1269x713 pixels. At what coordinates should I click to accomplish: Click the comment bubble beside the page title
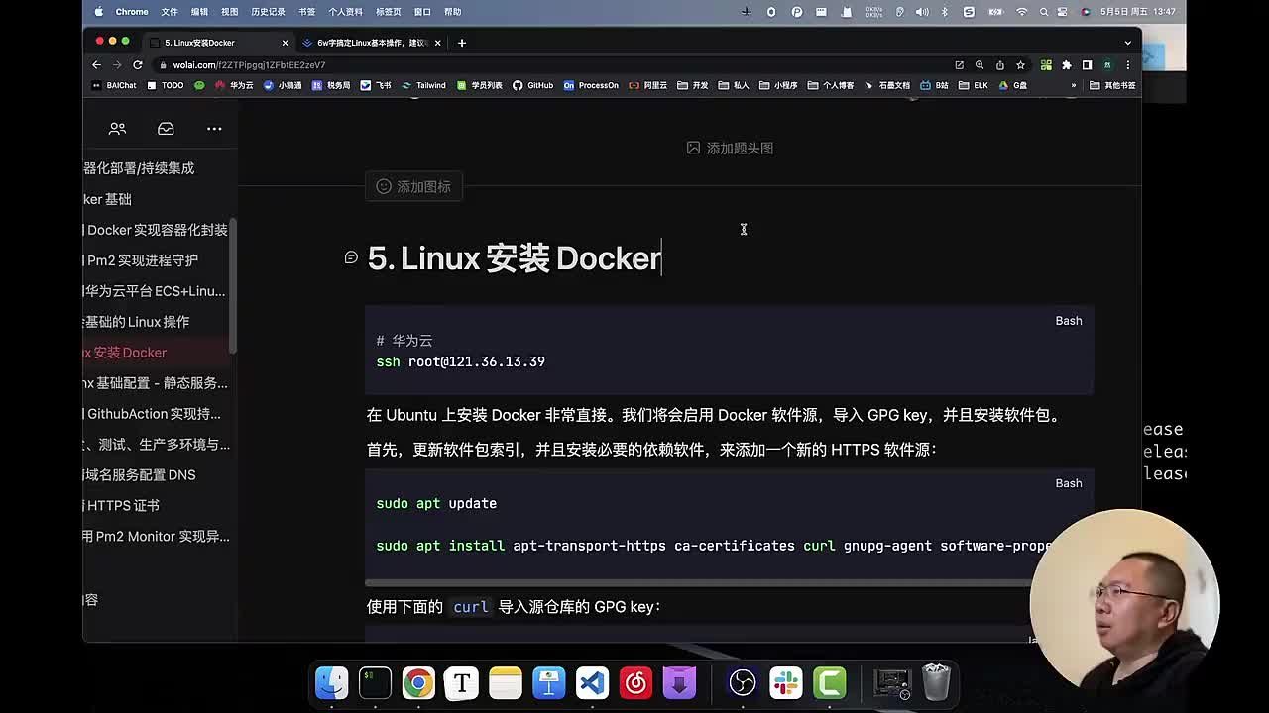point(351,257)
